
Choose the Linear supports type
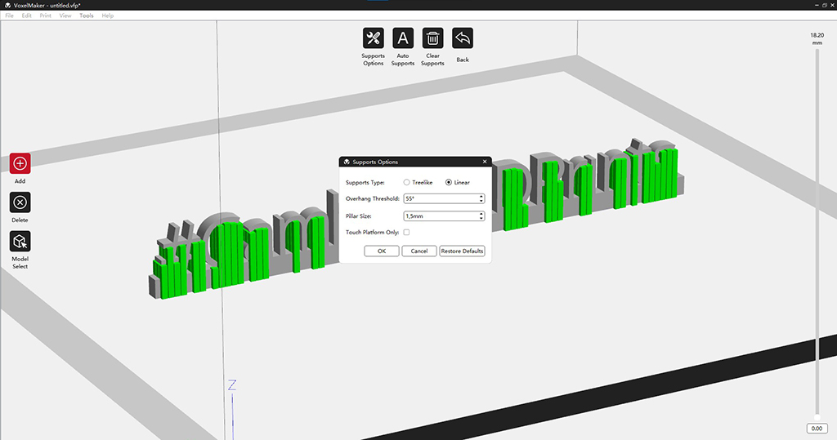point(449,182)
